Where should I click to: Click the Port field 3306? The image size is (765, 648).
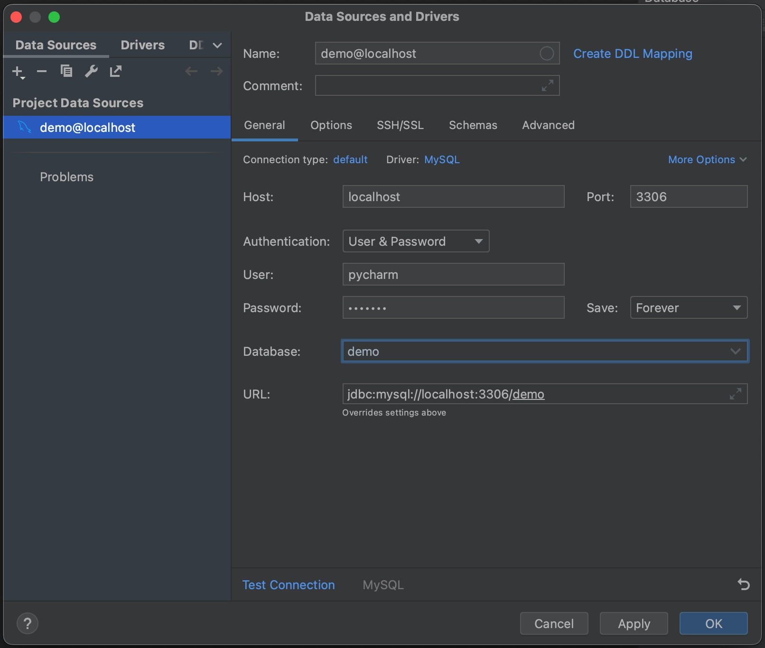[689, 196]
